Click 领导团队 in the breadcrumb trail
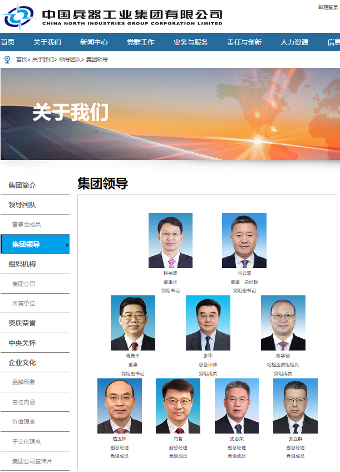Image resolution: width=340 pixels, height=472 pixels. 70,60
